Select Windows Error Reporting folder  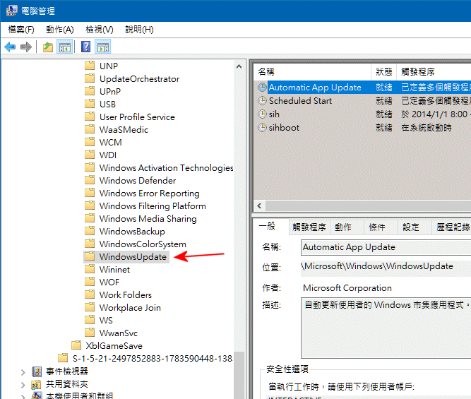pyautogui.click(x=149, y=193)
